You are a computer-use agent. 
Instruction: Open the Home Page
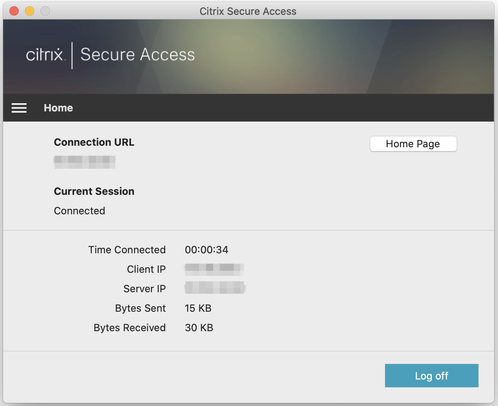(x=413, y=144)
